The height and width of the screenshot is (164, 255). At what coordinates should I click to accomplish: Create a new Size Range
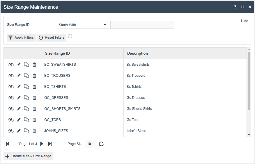point(28,156)
